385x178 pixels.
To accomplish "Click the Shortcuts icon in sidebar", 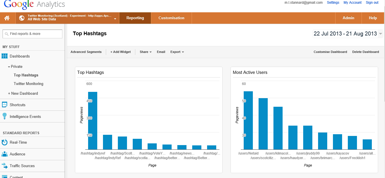I will (x=5, y=105).
